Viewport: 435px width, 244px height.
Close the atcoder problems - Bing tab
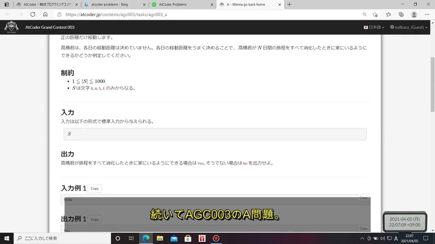(x=144, y=5)
